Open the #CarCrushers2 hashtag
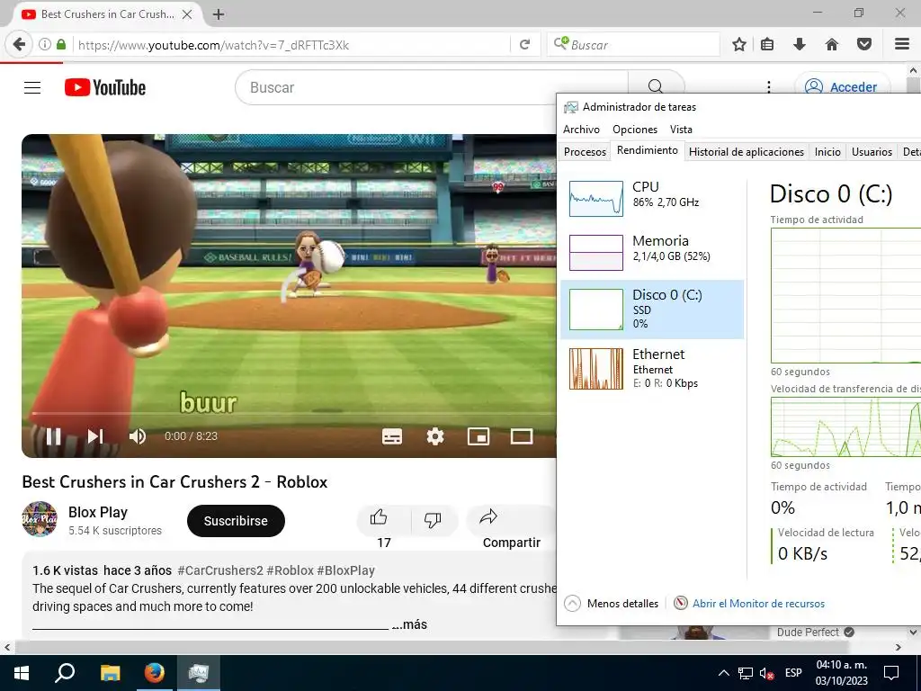Screen dimensions: 921x691 (x=220, y=570)
